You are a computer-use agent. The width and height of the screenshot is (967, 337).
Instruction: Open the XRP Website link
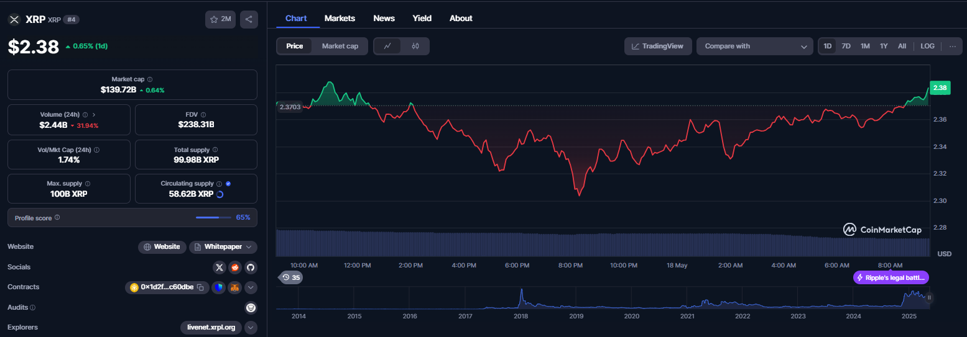pos(162,247)
